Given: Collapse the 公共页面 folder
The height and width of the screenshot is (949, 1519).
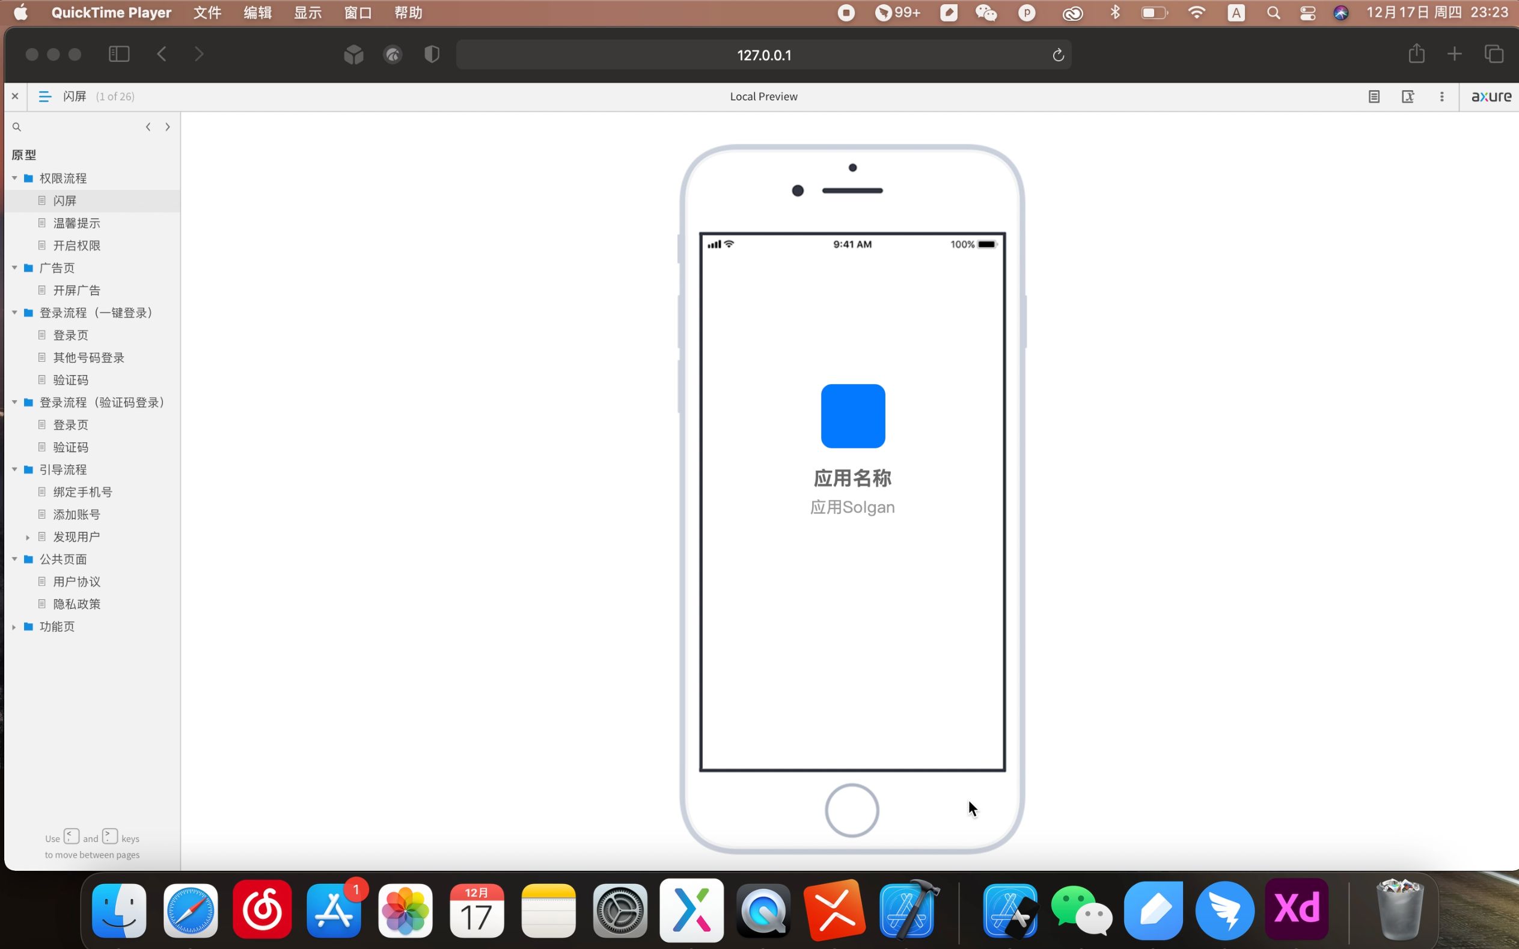Looking at the screenshot, I should 14,559.
